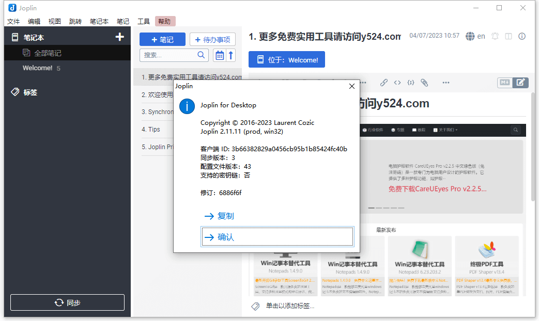Open the 工具 menu
This screenshot has width=539, height=321.
pos(144,21)
